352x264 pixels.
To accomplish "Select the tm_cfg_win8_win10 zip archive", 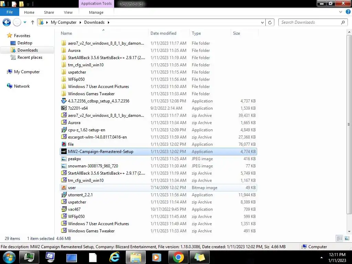I will point(158,180).
